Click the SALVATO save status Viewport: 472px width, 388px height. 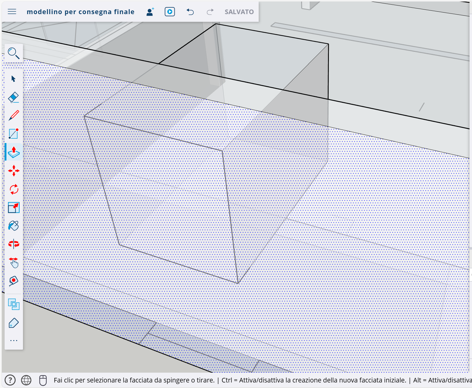(x=239, y=12)
